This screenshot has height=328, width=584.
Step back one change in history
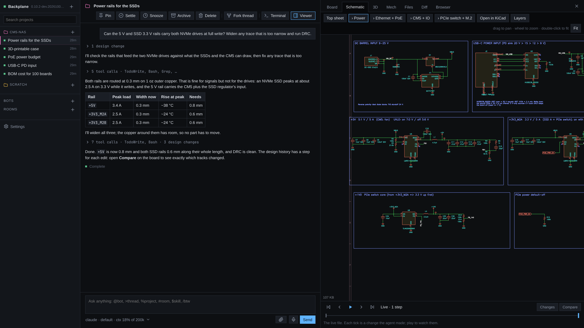[340, 307]
